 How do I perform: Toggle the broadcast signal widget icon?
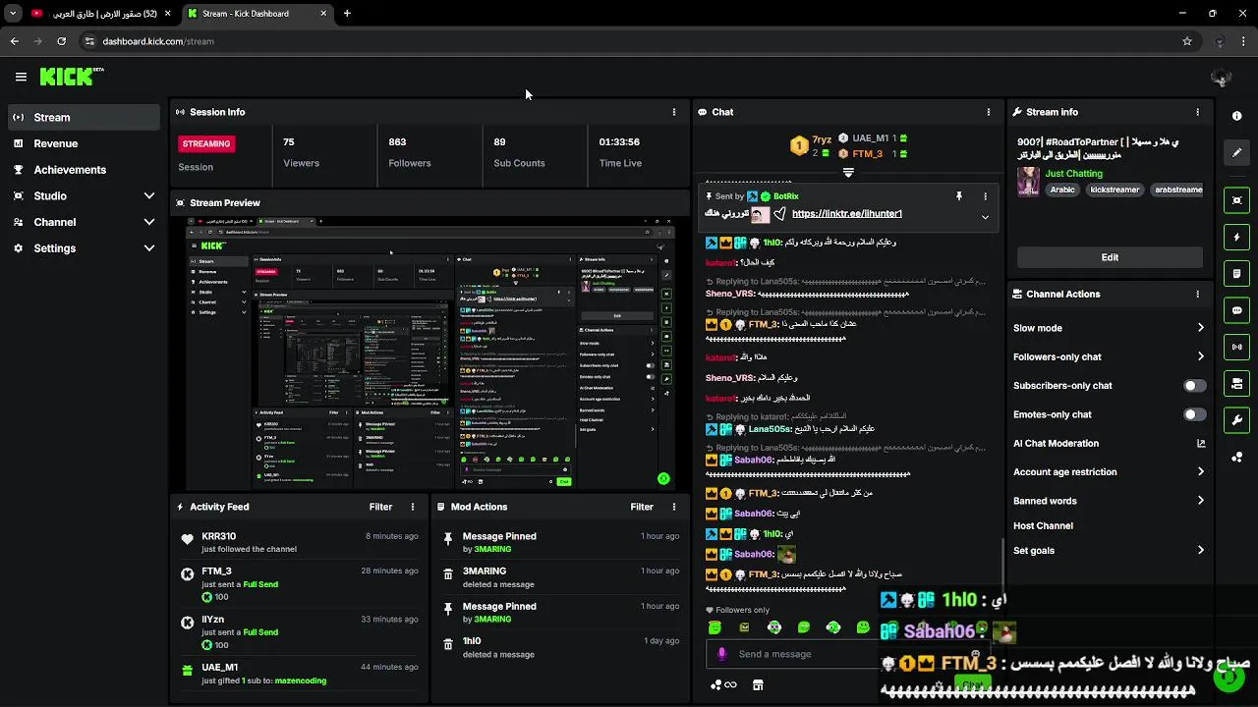point(1236,347)
